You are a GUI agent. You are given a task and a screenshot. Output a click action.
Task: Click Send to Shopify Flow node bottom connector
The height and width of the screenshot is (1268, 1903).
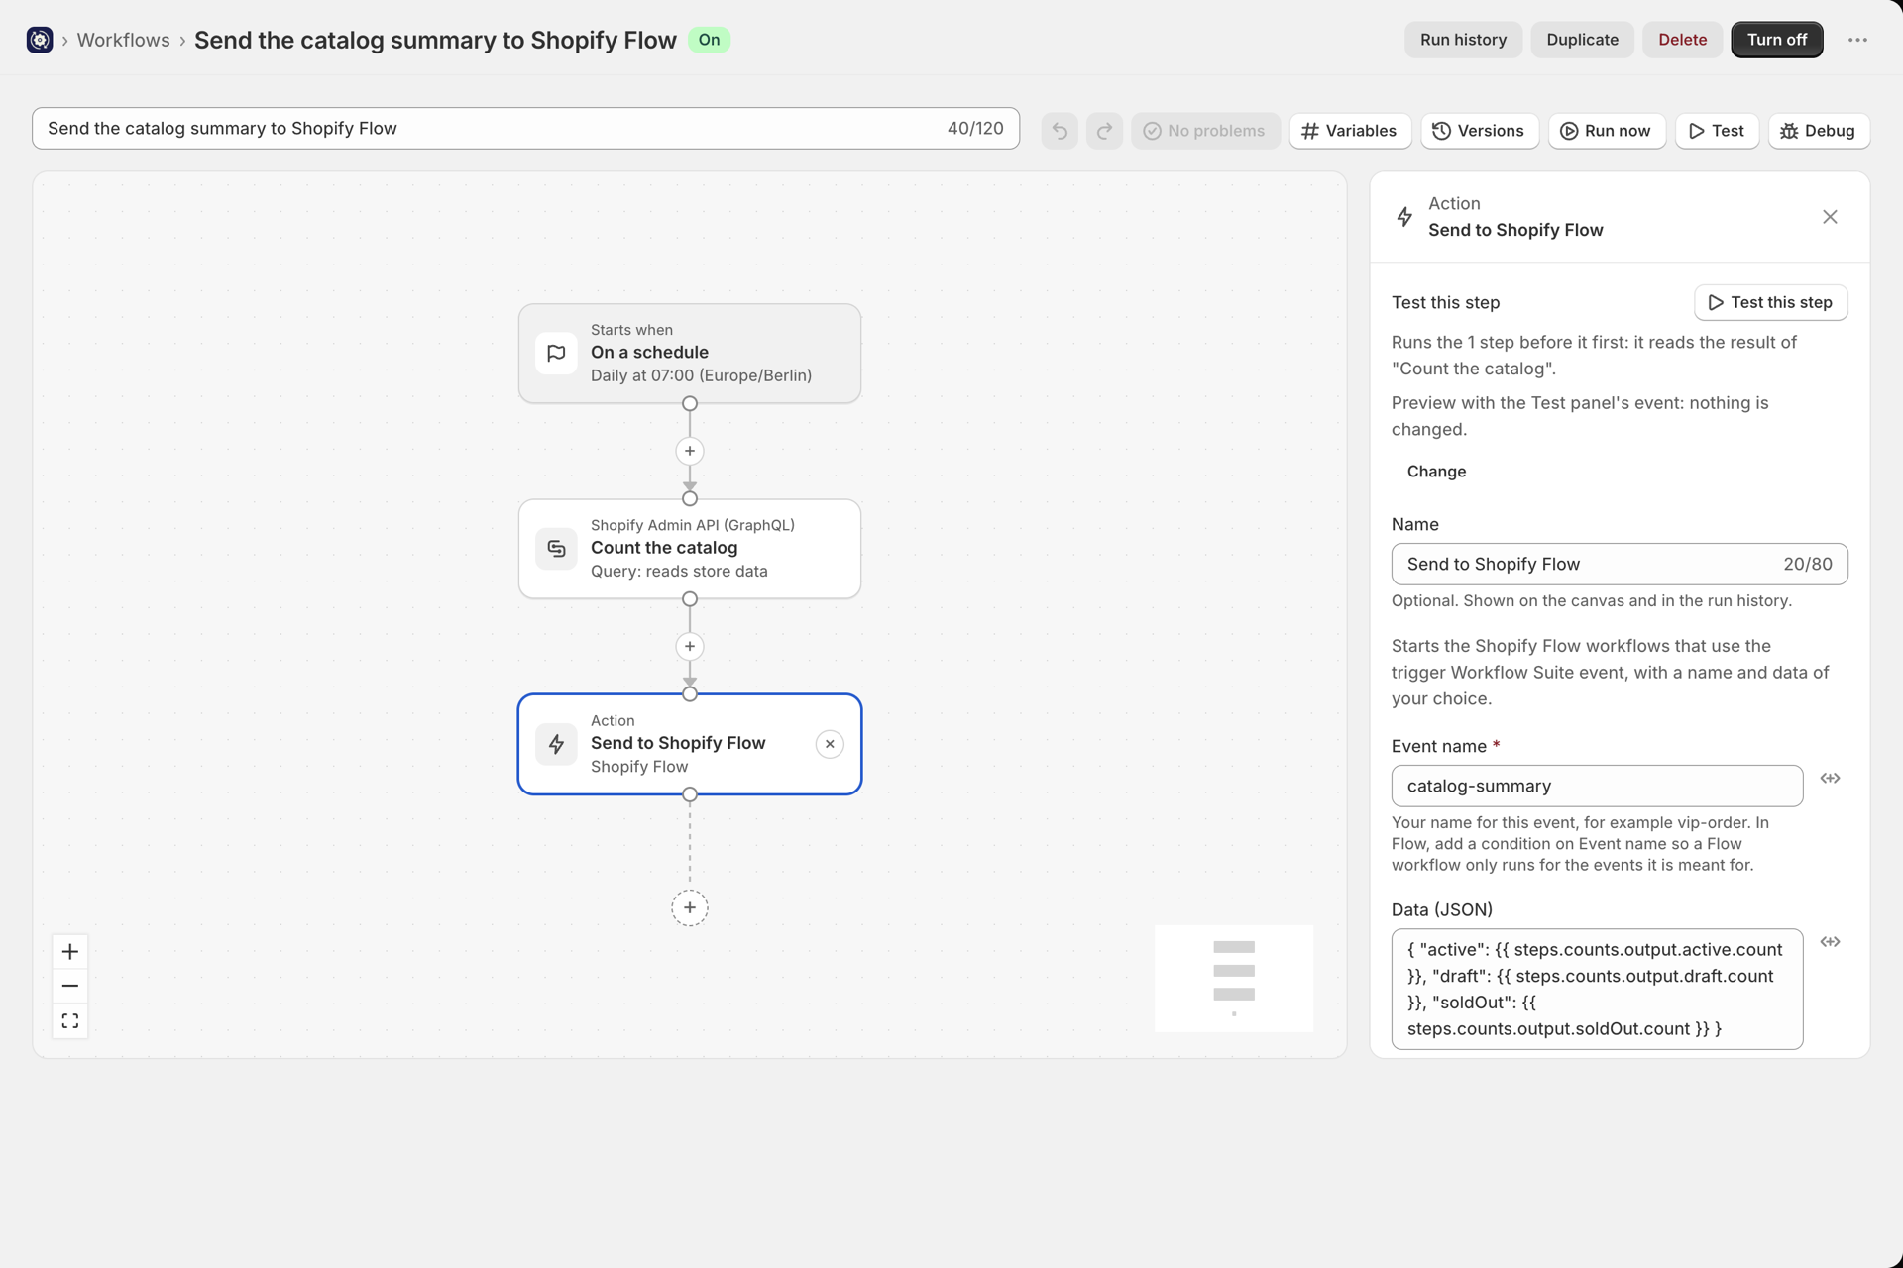690,794
